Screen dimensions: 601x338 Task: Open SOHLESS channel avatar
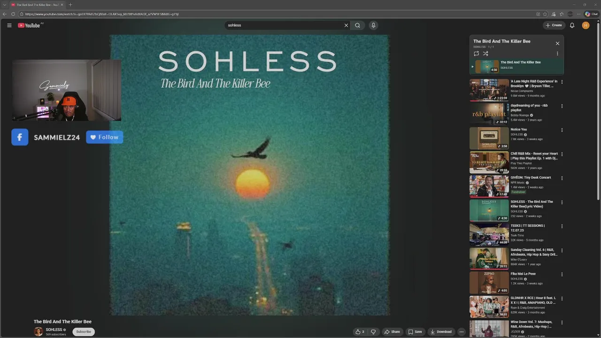click(39, 332)
